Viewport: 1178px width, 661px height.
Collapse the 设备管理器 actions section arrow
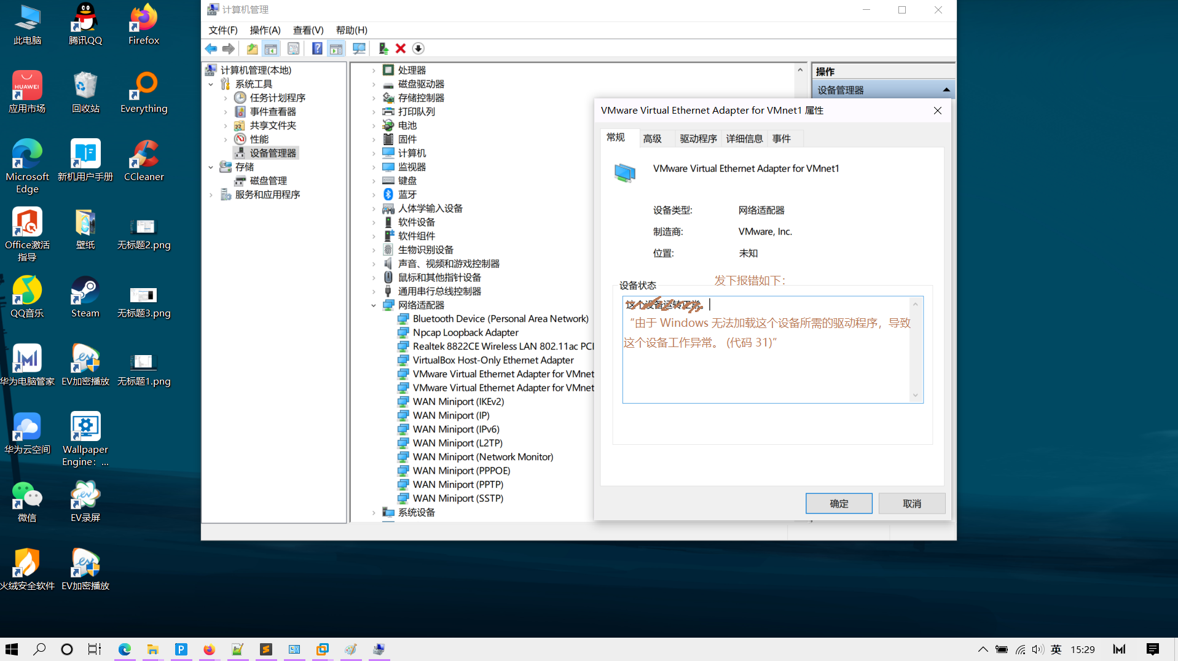(x=946, y=90)
